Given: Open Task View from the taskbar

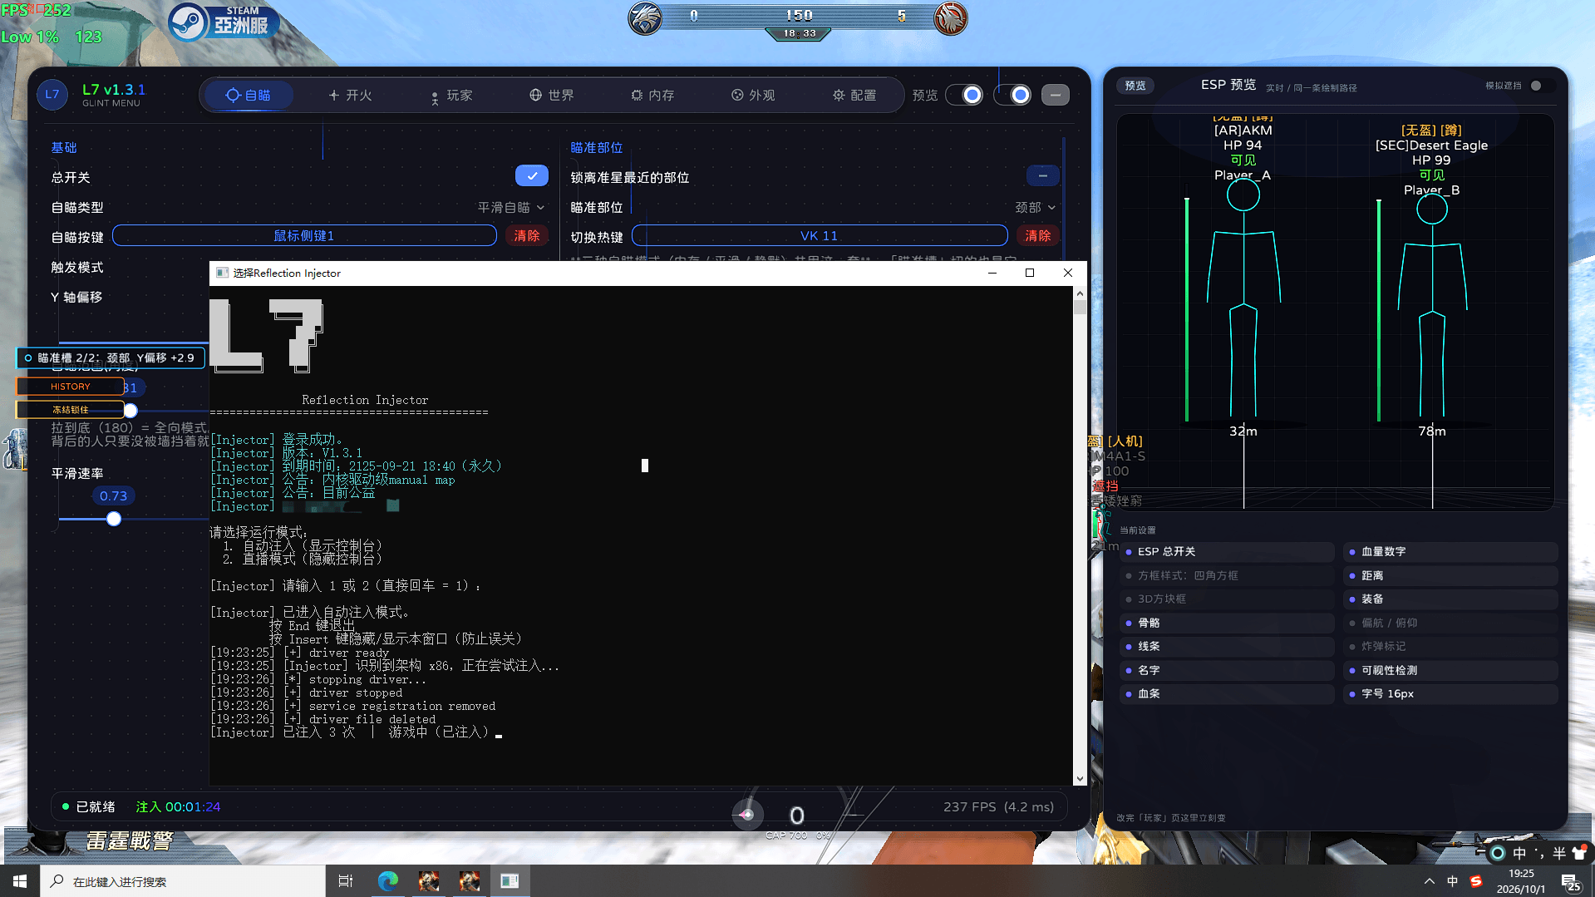Looking at the screenshot, I should (346, 881).
